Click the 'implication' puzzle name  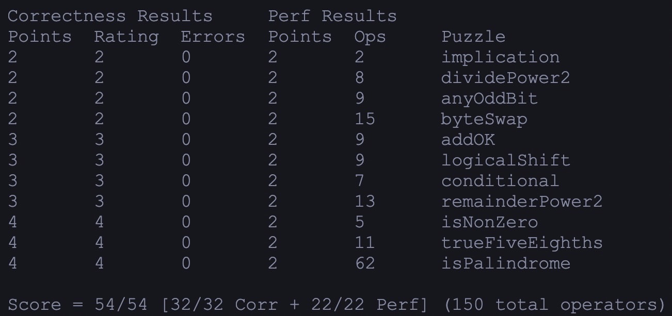(500, 57)
